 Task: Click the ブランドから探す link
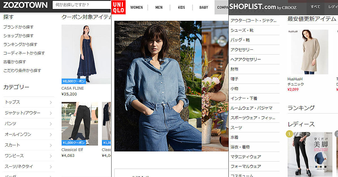[18, 27]
